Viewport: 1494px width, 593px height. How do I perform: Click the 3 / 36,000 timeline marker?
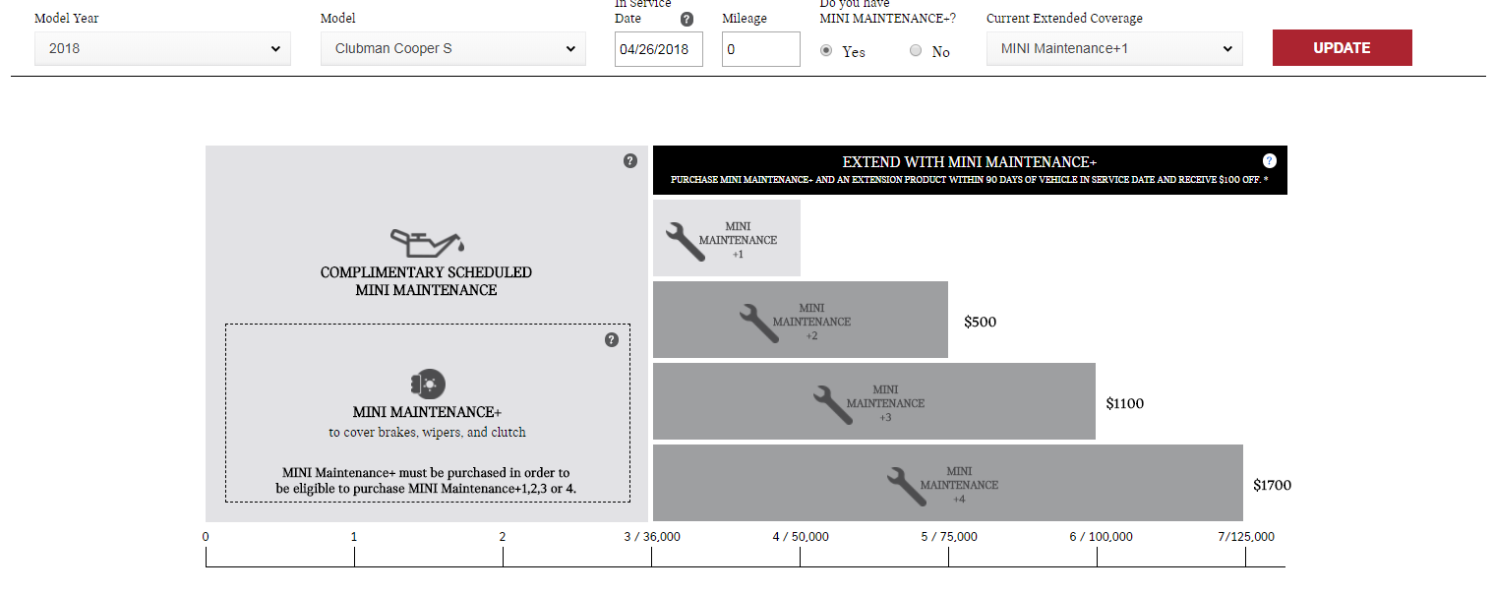[x=652, y=537]
